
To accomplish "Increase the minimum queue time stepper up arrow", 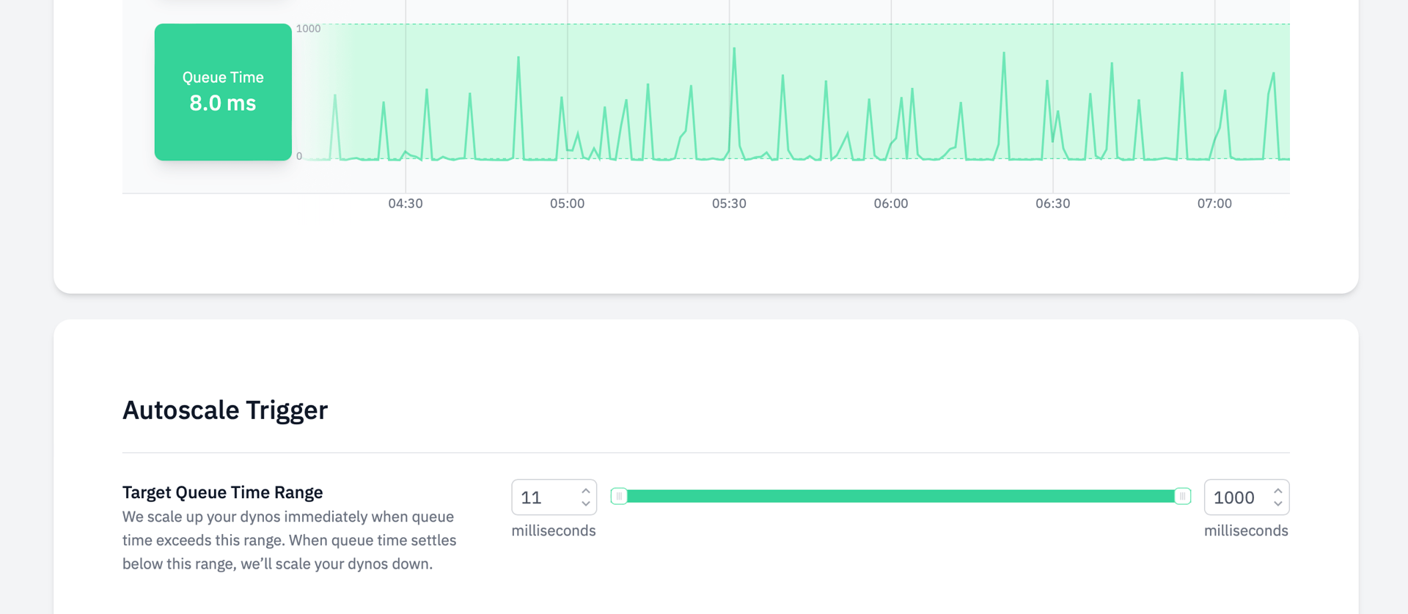I will tap(585, 491).
